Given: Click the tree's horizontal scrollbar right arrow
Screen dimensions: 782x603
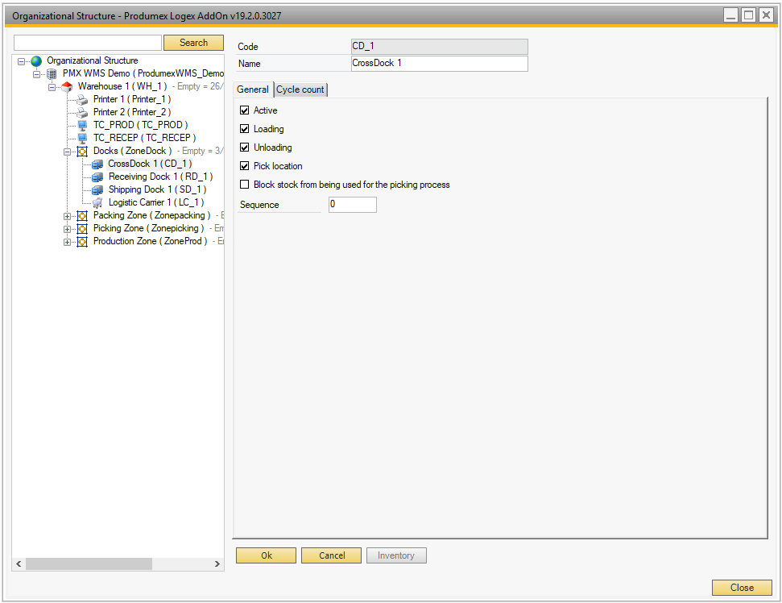Looking at the screenshot, I should pos(217,563).
